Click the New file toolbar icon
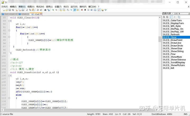The height and width of the screenshot is (116, 190). tap(3, 10)
